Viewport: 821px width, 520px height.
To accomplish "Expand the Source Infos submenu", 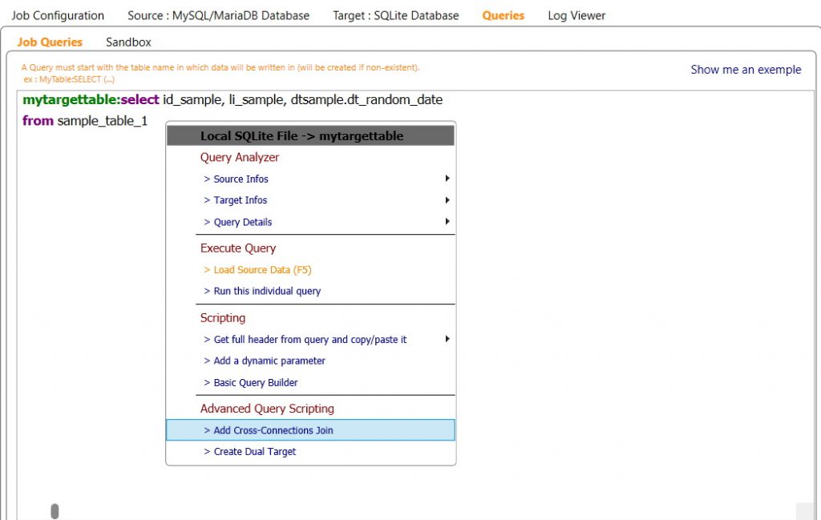I will [x=310, y=179].
